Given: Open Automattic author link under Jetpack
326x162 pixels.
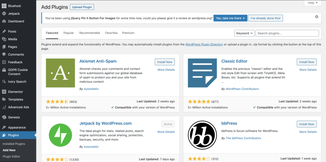Looking at the screenshot, I should (91, 147).
